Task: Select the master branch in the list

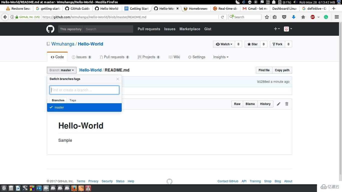Action: pos(84,107)
